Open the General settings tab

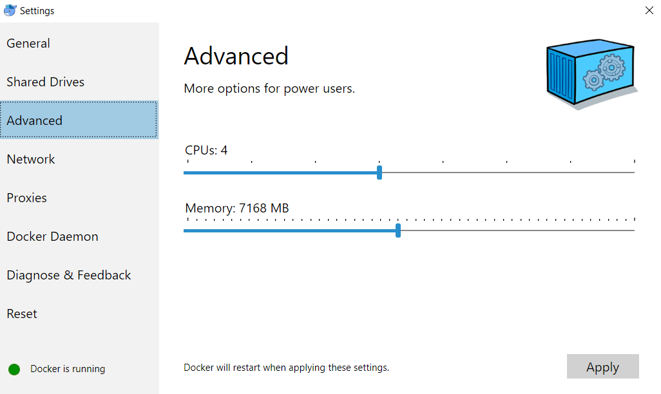coord(28,43)
